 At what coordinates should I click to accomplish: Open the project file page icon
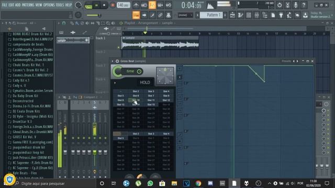point(273,15)
